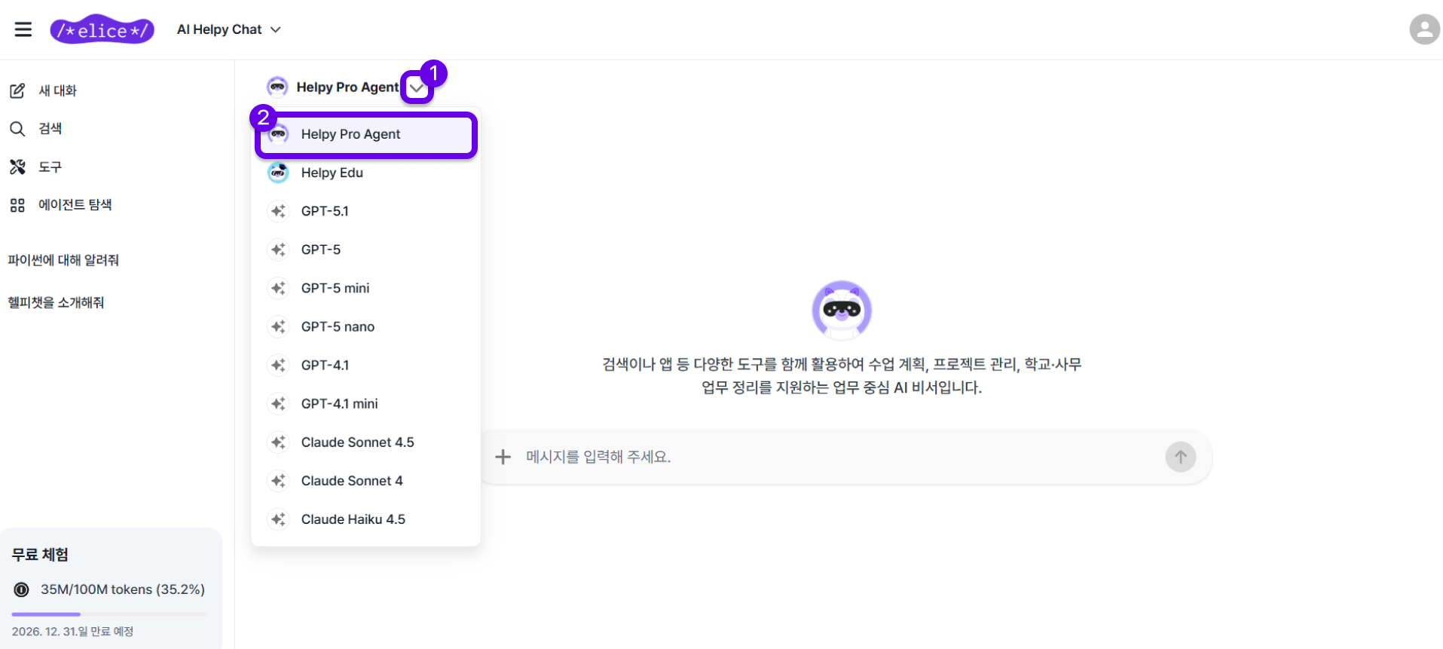This screenshot has height=649, width=1443.
Task: Click the new chat pencil icon
Action: coord(17,90)
